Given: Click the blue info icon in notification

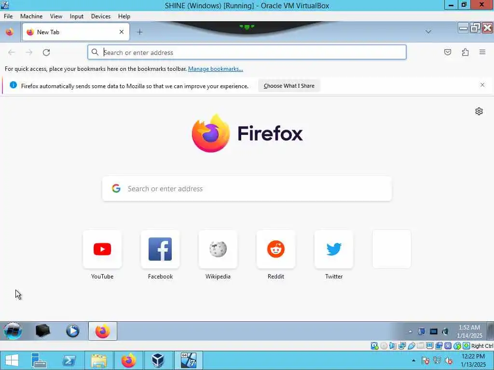Looking at the screenshot, I should pyautogui.click(x=13, y=85).
